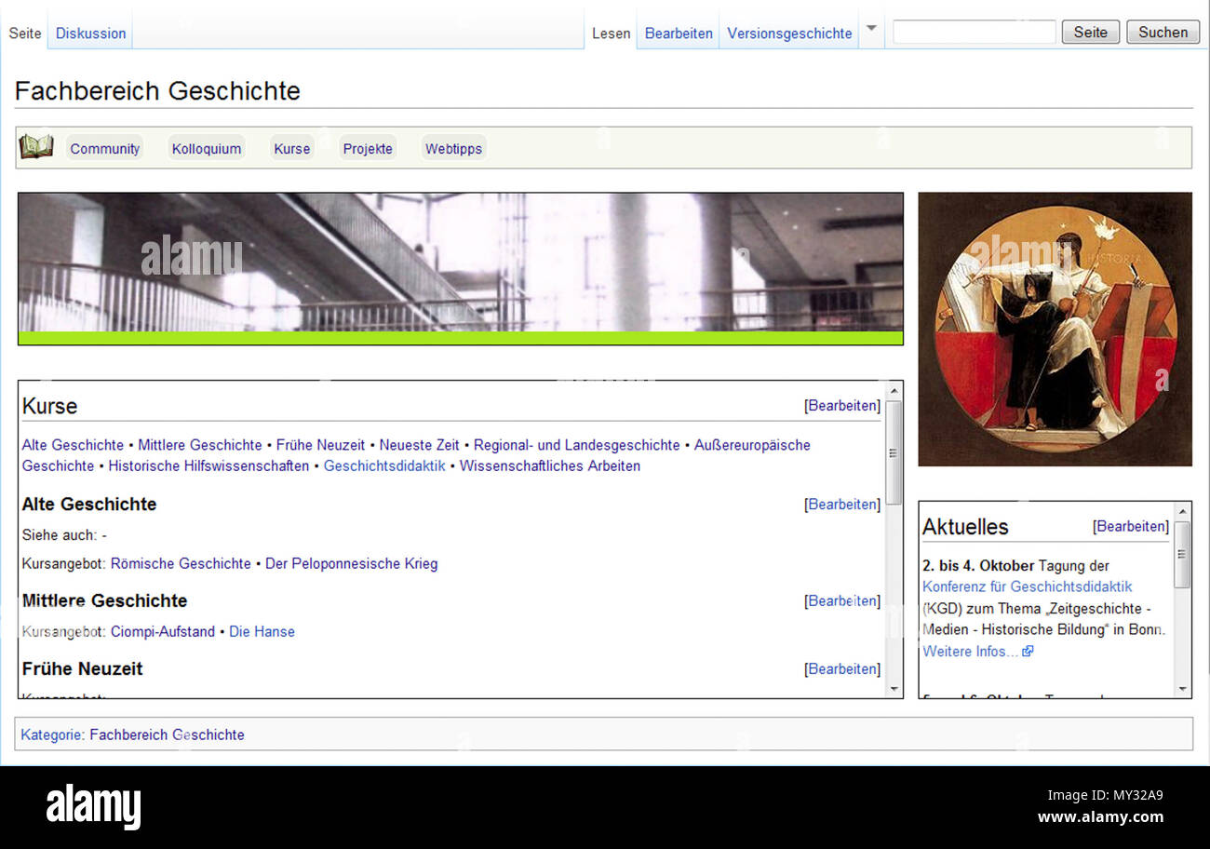Edit the Aktuelles section
Viewport: 1210px width, 849px height.
pyautogui.click(x=1131, y=526)
